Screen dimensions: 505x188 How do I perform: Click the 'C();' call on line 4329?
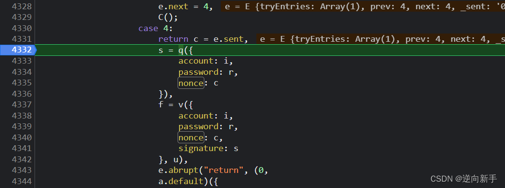168,17
